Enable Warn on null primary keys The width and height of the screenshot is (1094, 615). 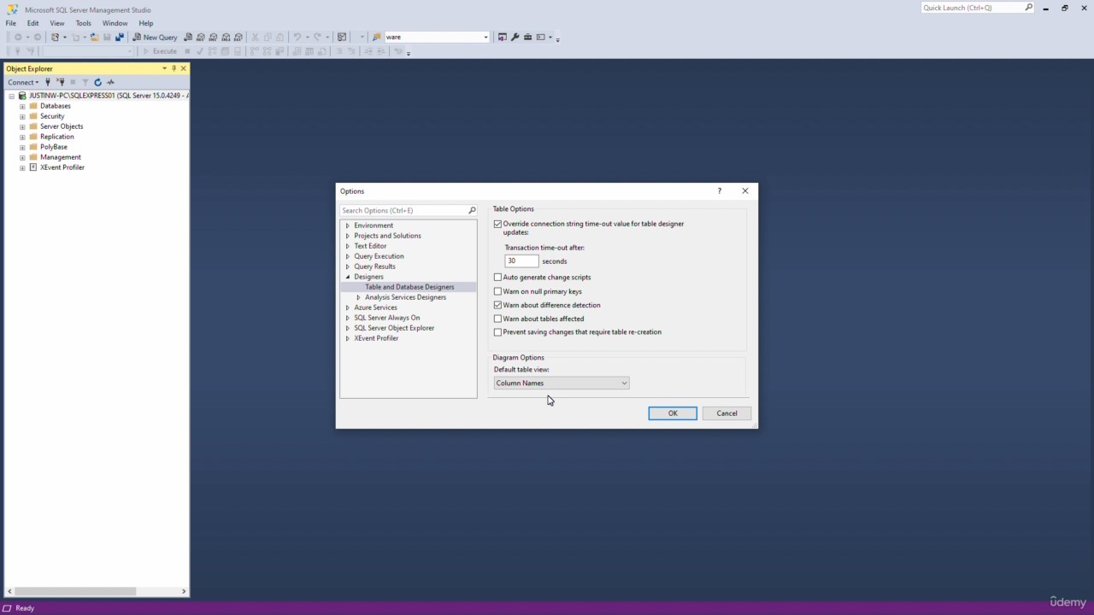click(x=498, y=291)
